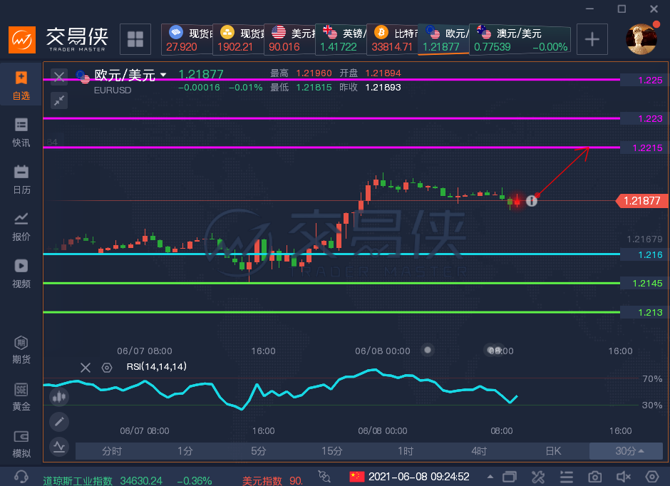670x486 pixels.
Task: Click the candlestick chart type icon
Action: point(59,397)
